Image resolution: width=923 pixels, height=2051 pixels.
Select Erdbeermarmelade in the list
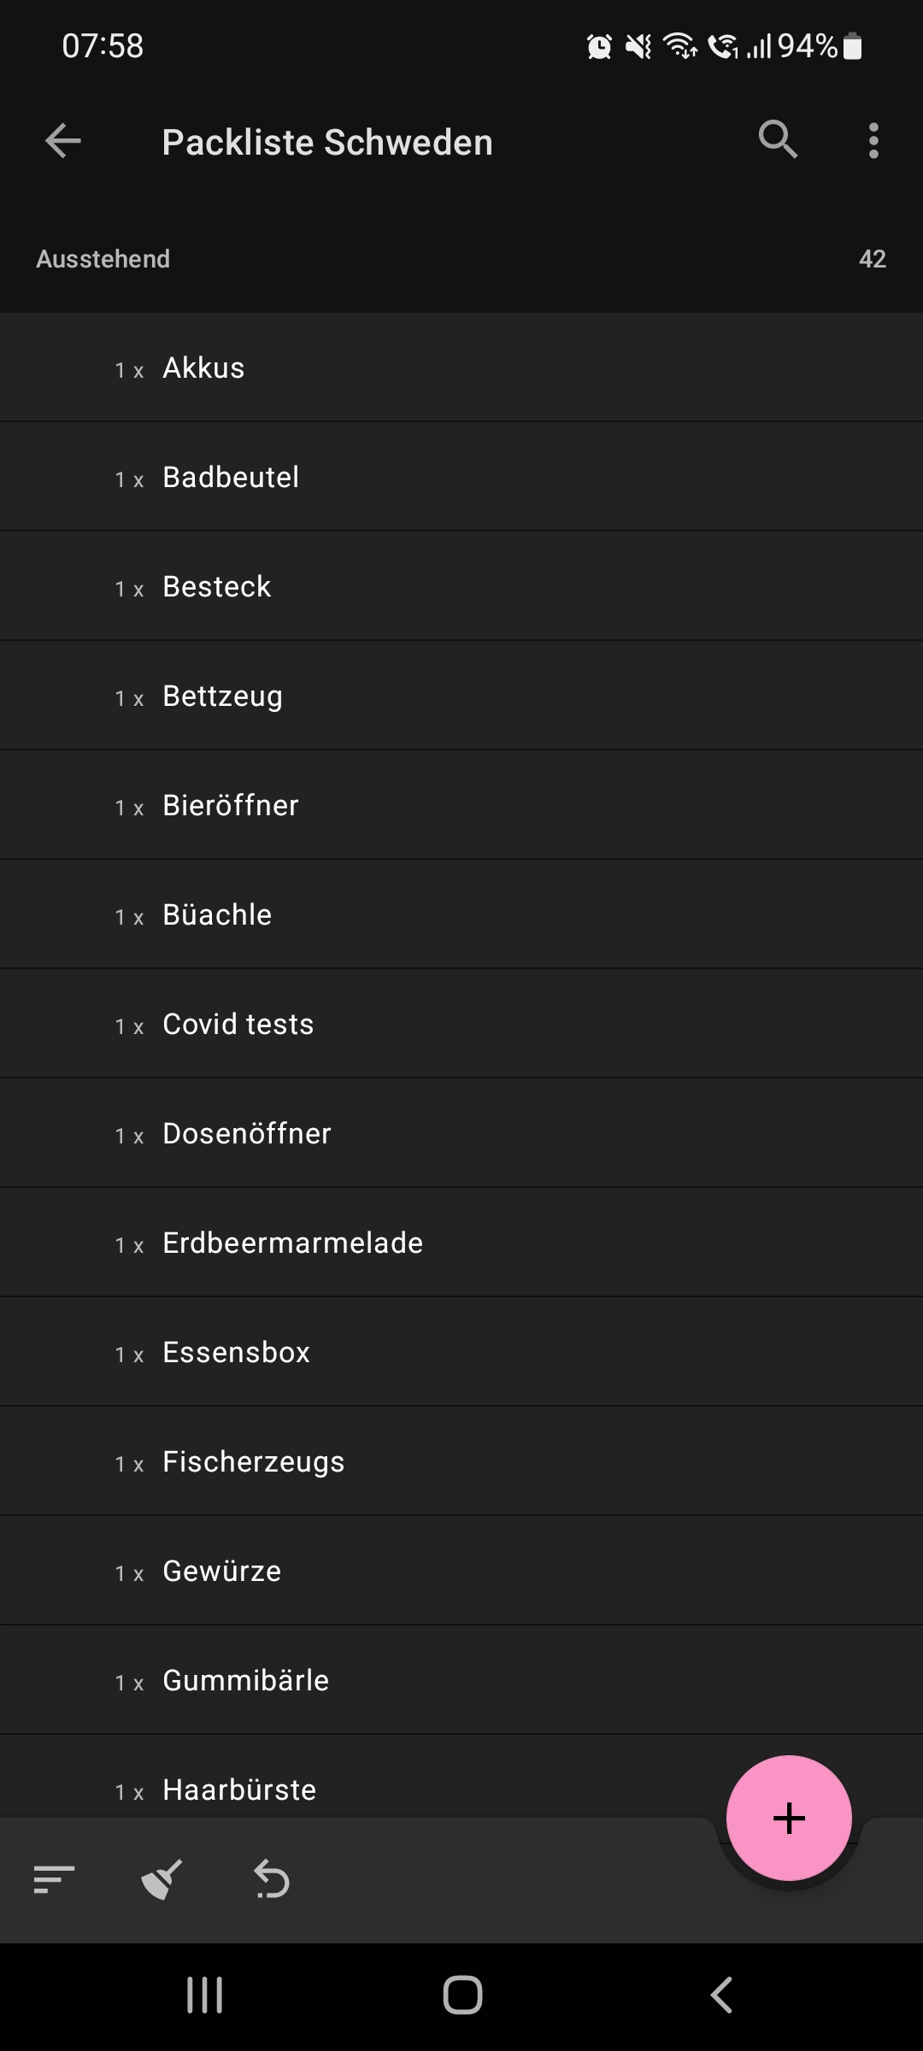[461, 1243]
